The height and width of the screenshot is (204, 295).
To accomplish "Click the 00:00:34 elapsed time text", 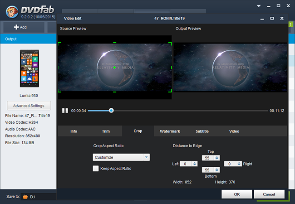I will [79, 111].
